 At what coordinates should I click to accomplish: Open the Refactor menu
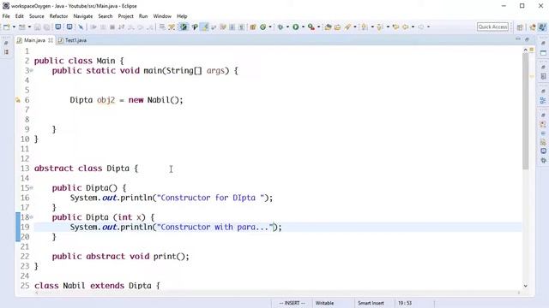58,16
